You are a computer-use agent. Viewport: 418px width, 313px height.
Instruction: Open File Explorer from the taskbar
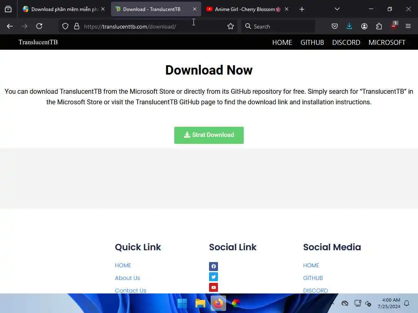pyautogui.click(x=200, y=303)
